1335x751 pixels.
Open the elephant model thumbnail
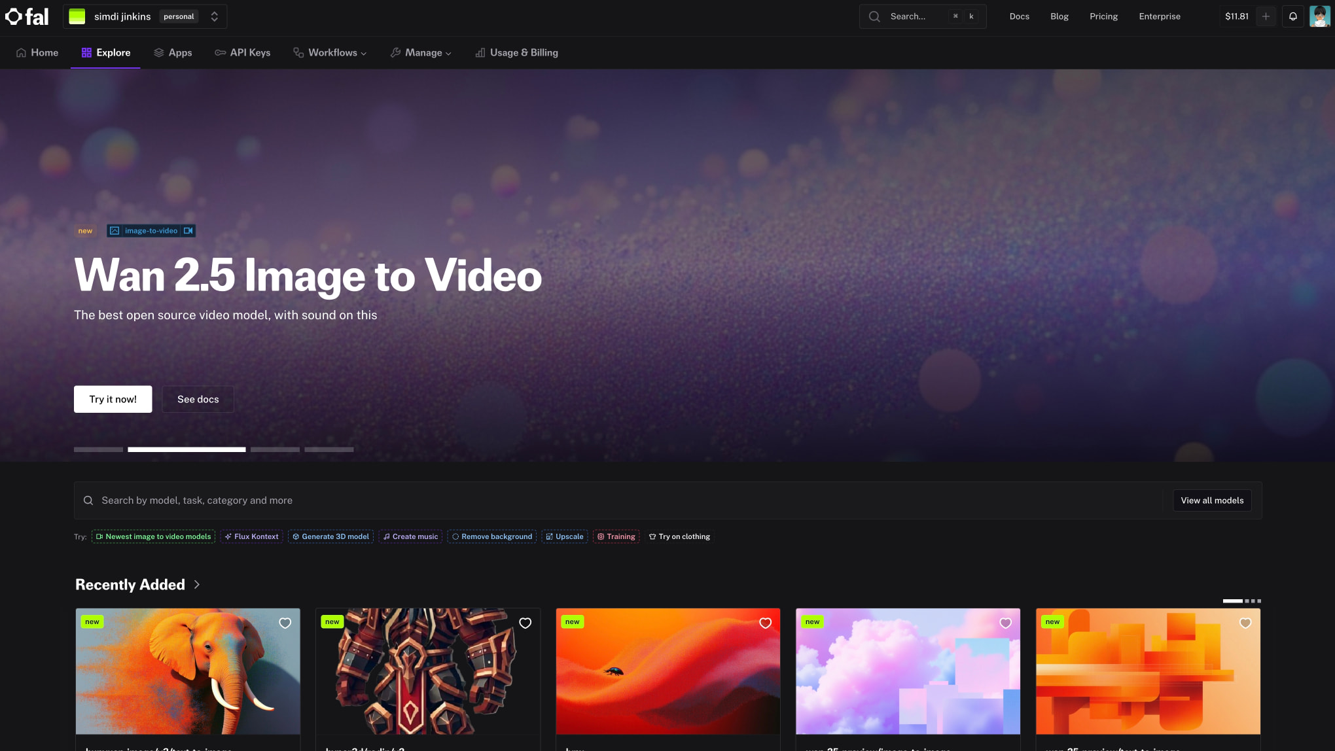coord(188,671)
